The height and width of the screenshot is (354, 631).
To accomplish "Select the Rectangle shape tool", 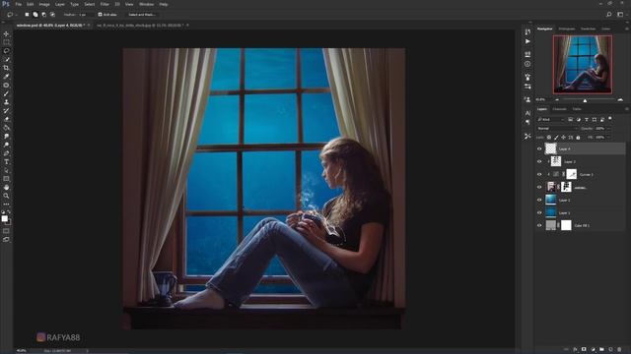I will tap(6, 179).
